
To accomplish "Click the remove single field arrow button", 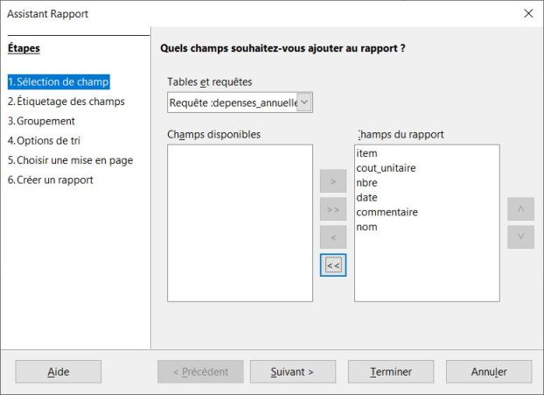I will (x=333, y=237).
